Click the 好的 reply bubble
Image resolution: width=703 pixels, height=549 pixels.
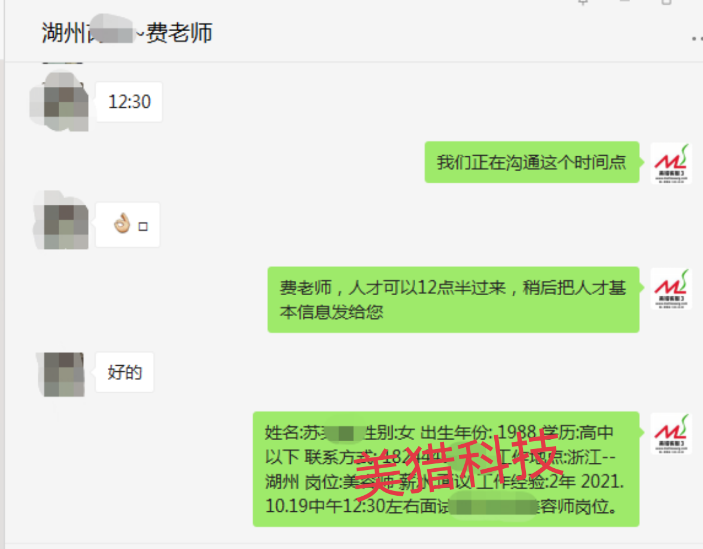[x=124, y=372]
